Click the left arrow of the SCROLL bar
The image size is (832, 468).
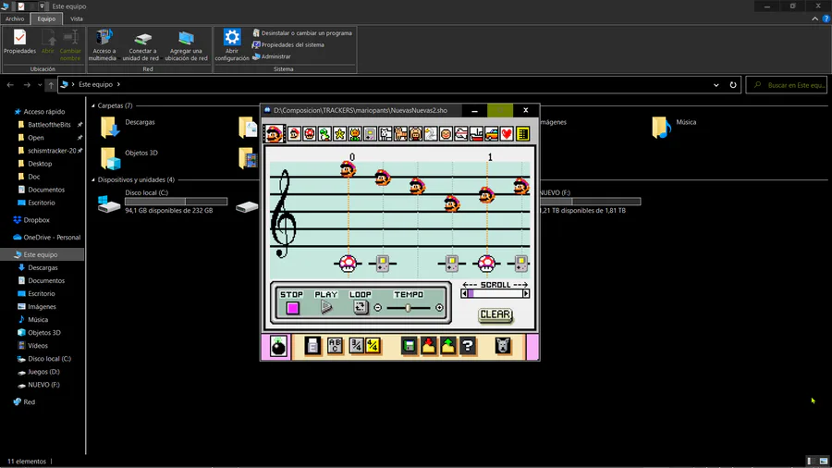464,293
